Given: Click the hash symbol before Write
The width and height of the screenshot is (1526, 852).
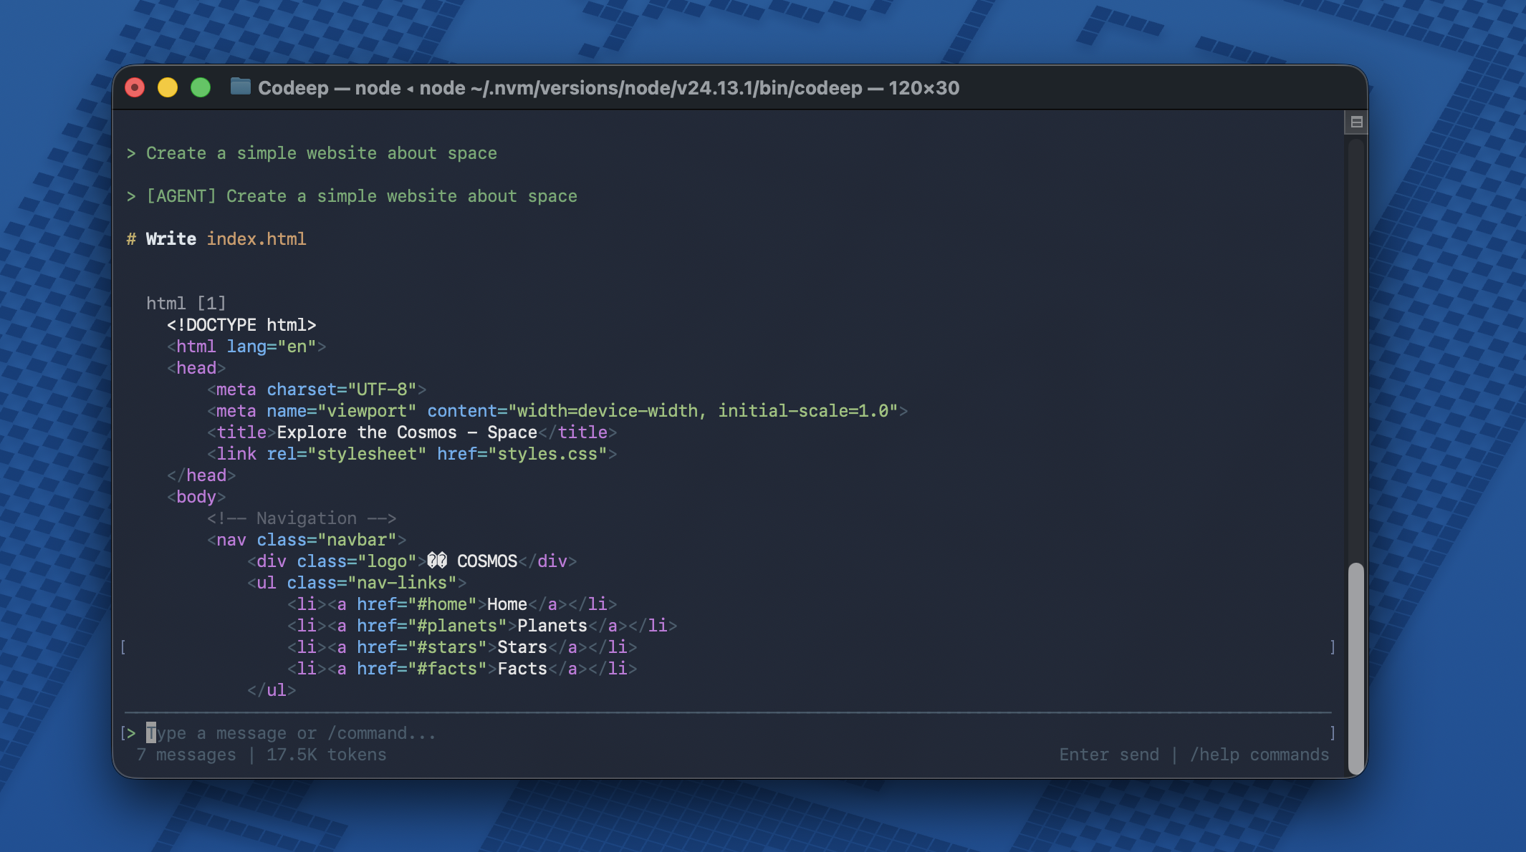Looking at the screenshot, I should [x=131, y=238].
